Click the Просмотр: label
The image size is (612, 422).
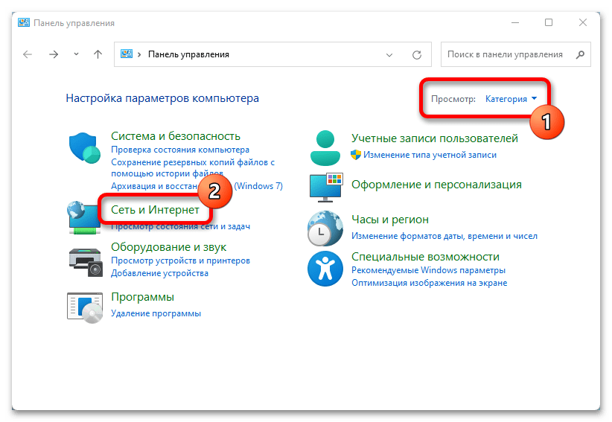pyautogui.click(x=453, y=99)
